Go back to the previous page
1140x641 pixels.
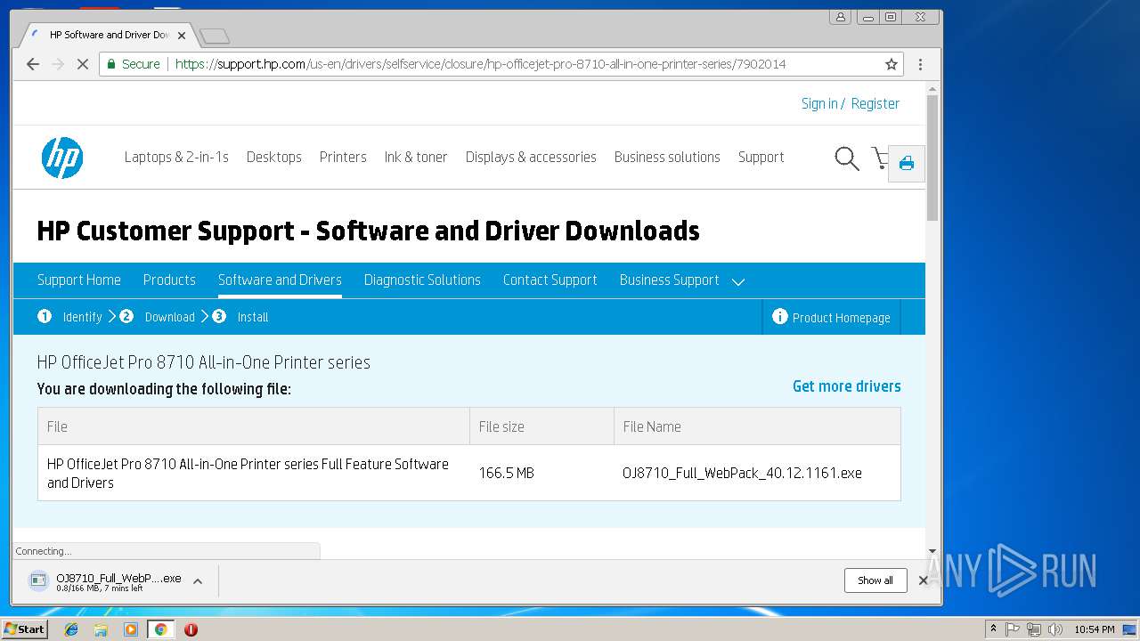[x=33, y=64]
